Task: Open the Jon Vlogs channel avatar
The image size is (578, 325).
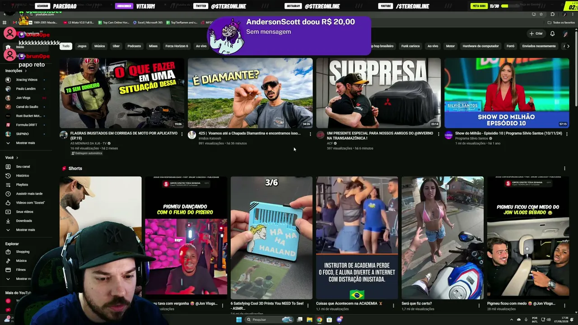Action: 8,98
